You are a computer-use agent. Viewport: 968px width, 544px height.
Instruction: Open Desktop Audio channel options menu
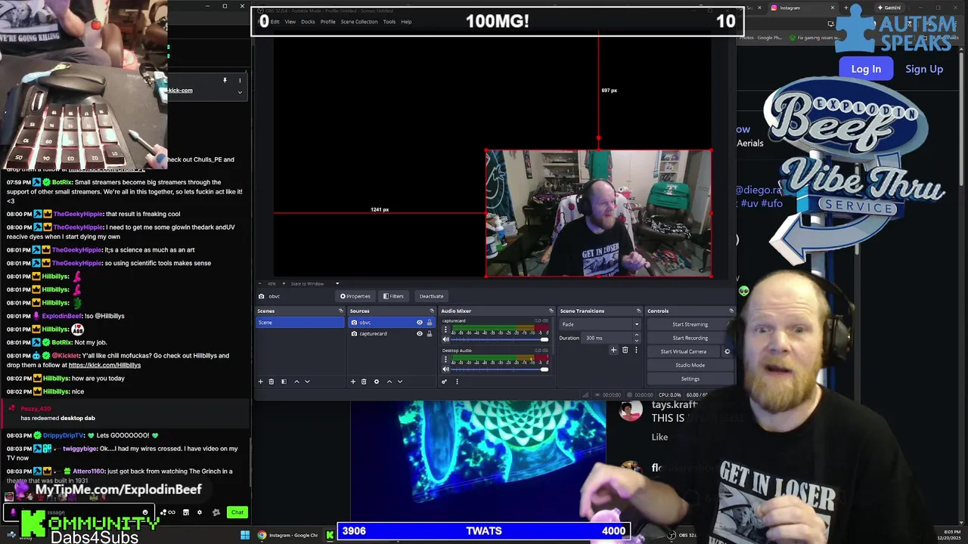point(445,359)
